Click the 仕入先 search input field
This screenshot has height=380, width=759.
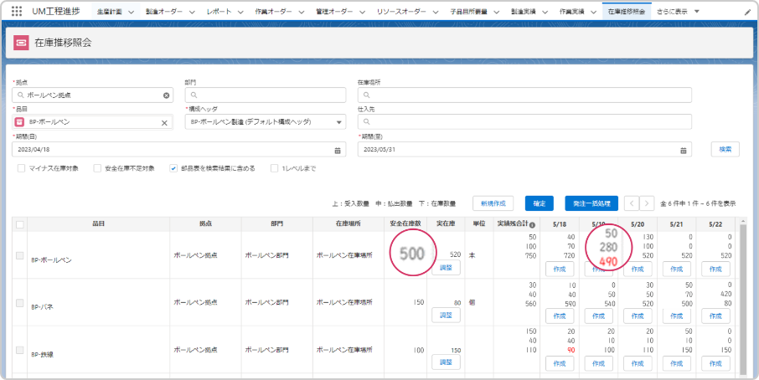pos(524,122)
